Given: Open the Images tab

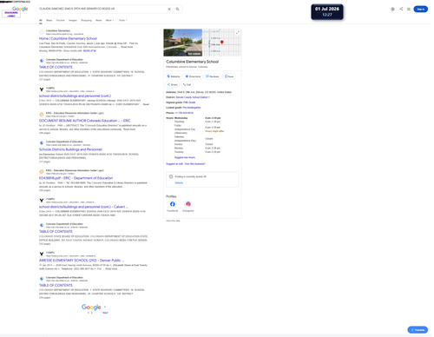Looking at the screenshot, I should coord(73,20).
